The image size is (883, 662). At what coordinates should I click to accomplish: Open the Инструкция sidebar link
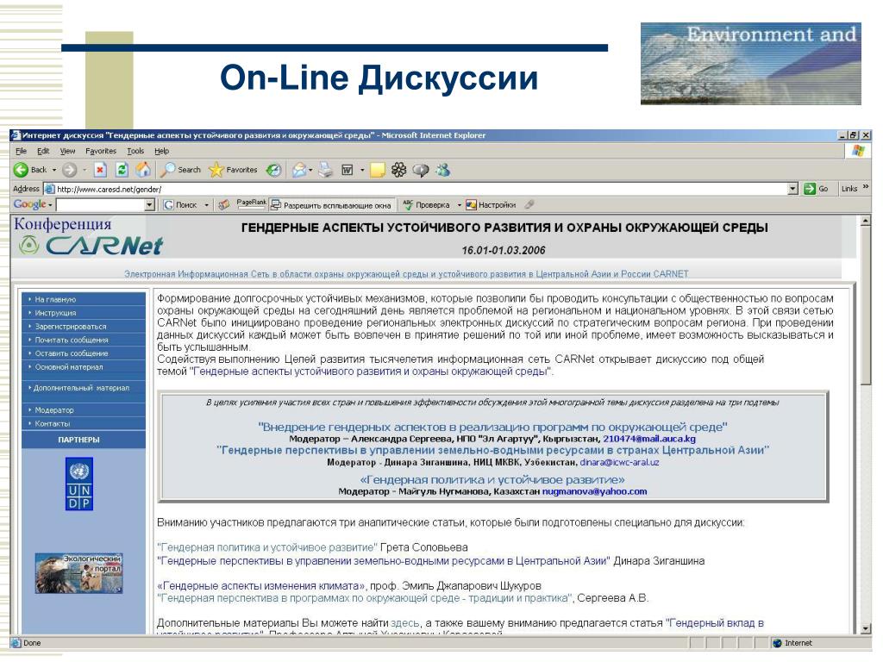[x=55, y=313]
